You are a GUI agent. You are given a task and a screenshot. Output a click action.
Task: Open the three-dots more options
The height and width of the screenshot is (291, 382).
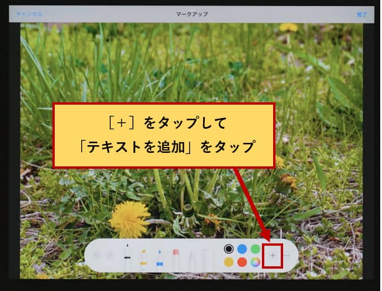click(x=287, y=256)
